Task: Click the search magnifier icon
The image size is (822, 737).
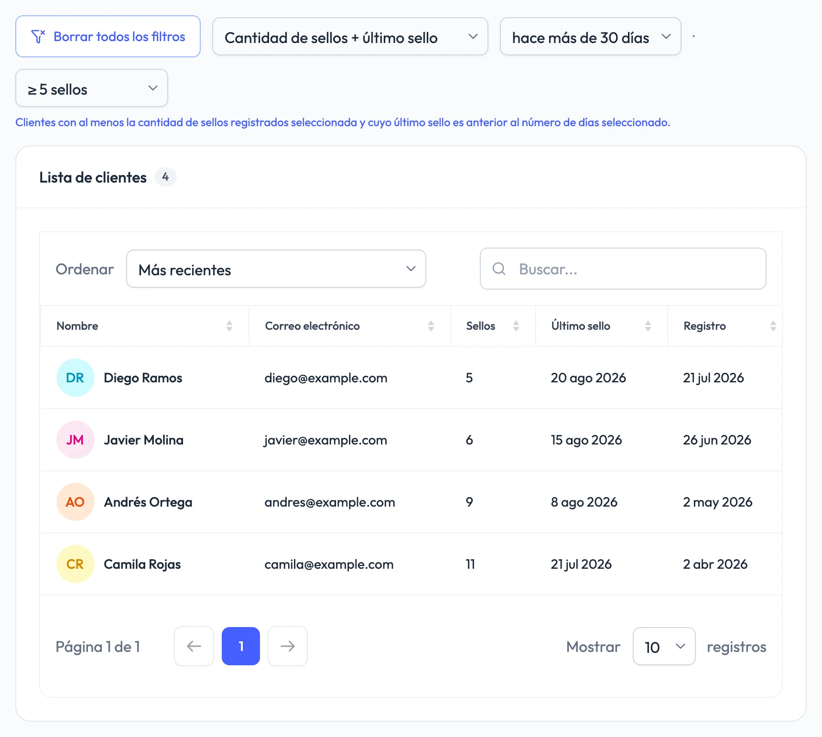Action: click(x=499, y=269)
